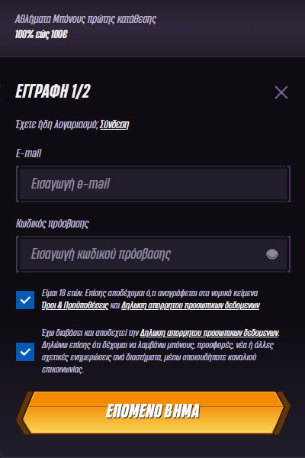The height and width of the screenshot is (458, 305).
Task: Click the ΕΓΓΡΑΦΗ 1/2 heading
Action: click(53, 91)
